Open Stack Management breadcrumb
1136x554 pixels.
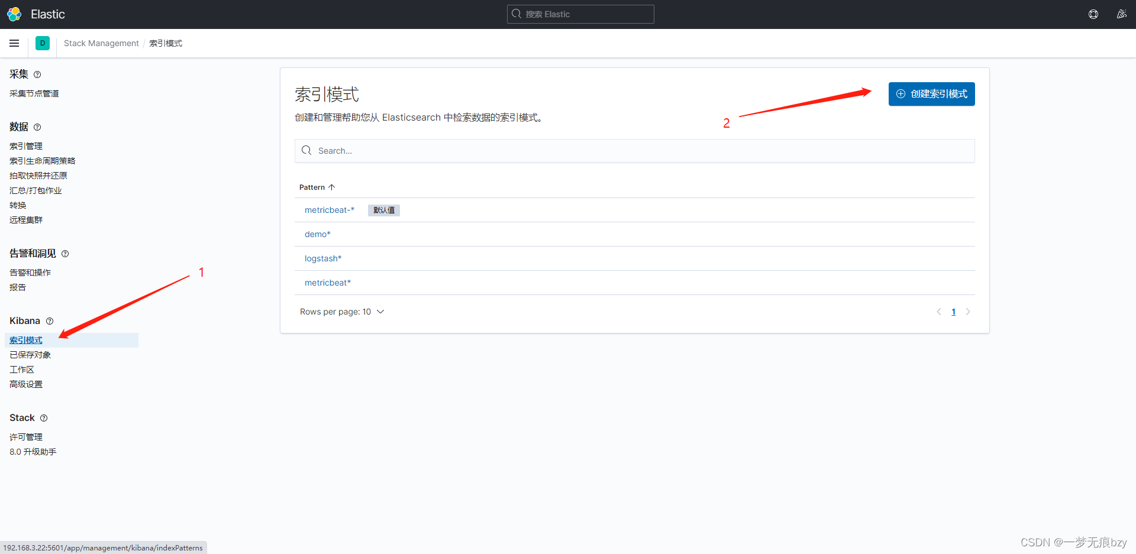point(101,43)
